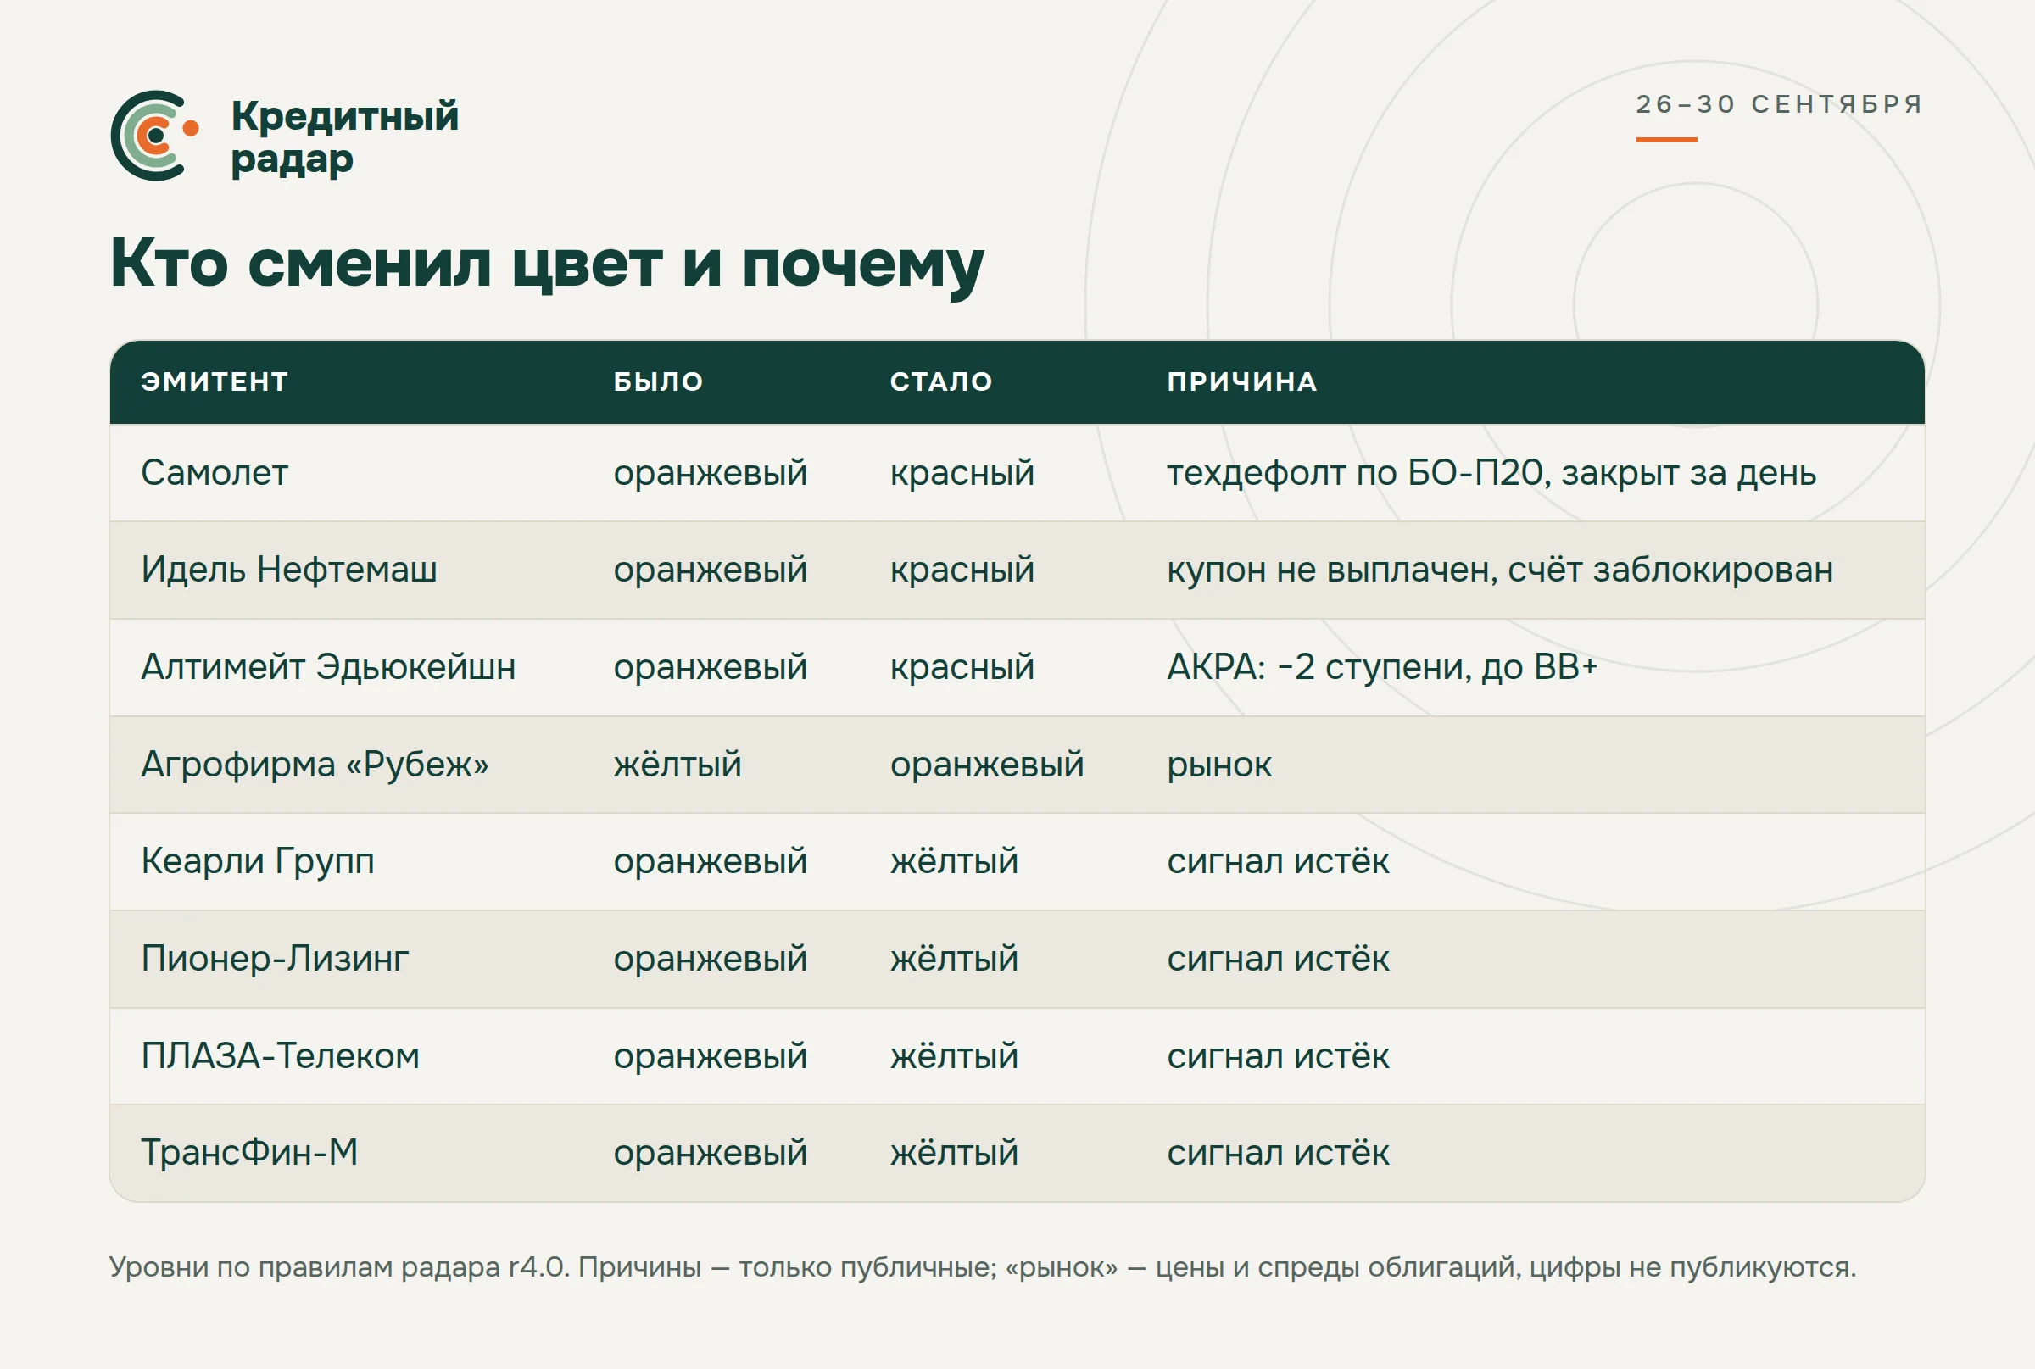Click «жёлтый» in the Пионер-Лизинг row
Viewport: 2035px width, 1369px height.
click(955, 959)
